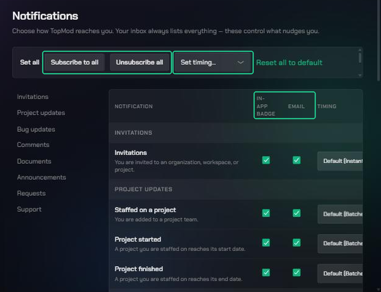Click the Unsubscribe all button
This screenshot has height=292, width=381.
coord(139,62)
